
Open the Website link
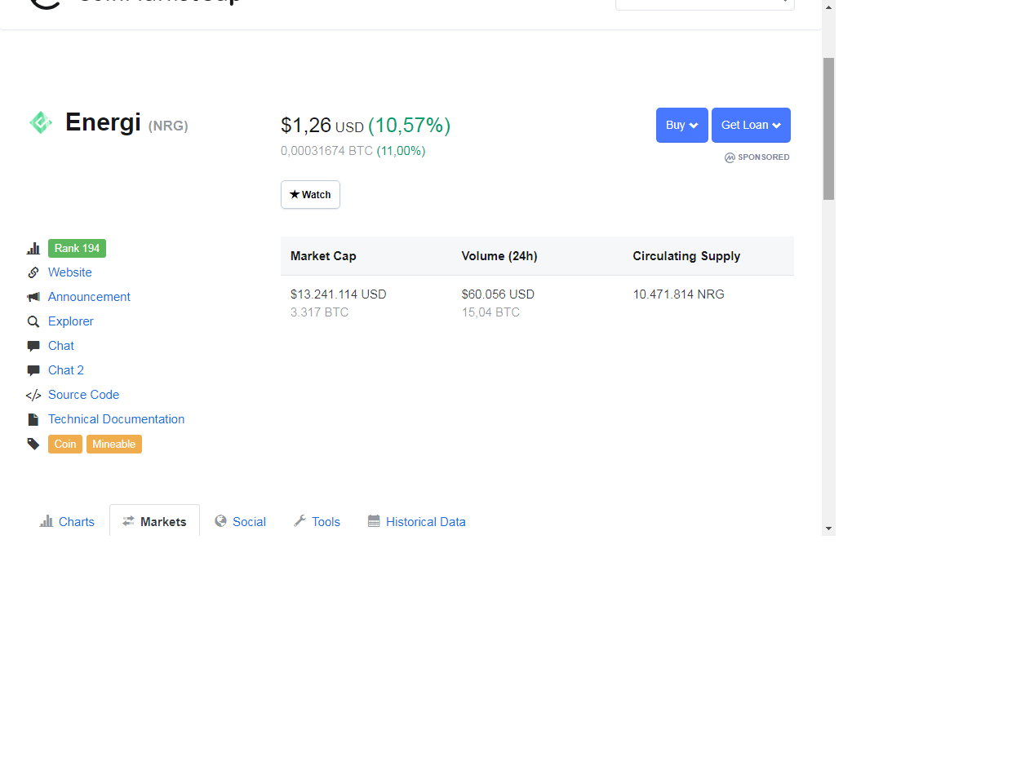[x=70, y=272]
